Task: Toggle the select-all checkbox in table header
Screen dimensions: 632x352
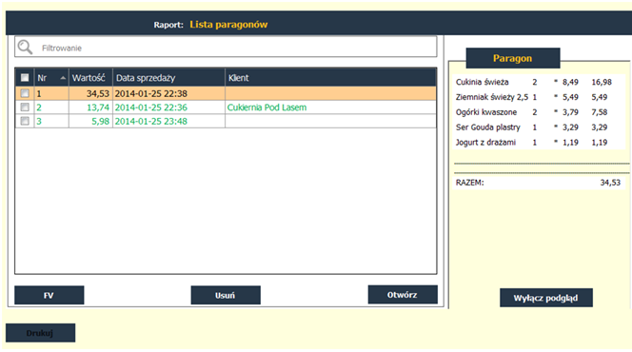Action: 25,77
